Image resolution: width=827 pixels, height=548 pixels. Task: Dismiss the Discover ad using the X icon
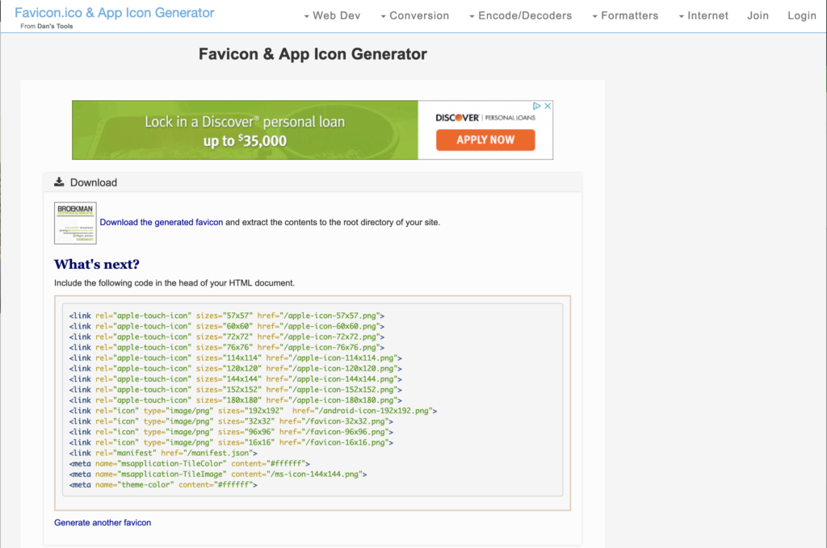click(x=548, y=105)
